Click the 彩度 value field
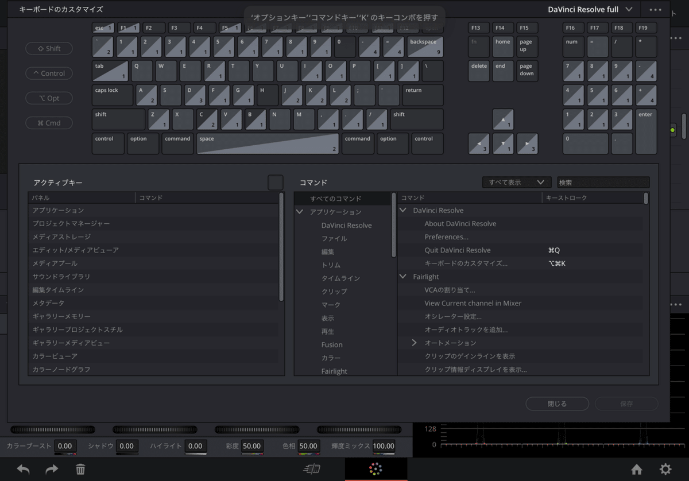 point(251,446)
